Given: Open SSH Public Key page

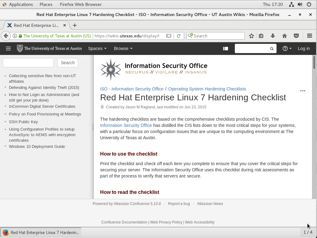Looking at the screenshot, I should point(23,122).
